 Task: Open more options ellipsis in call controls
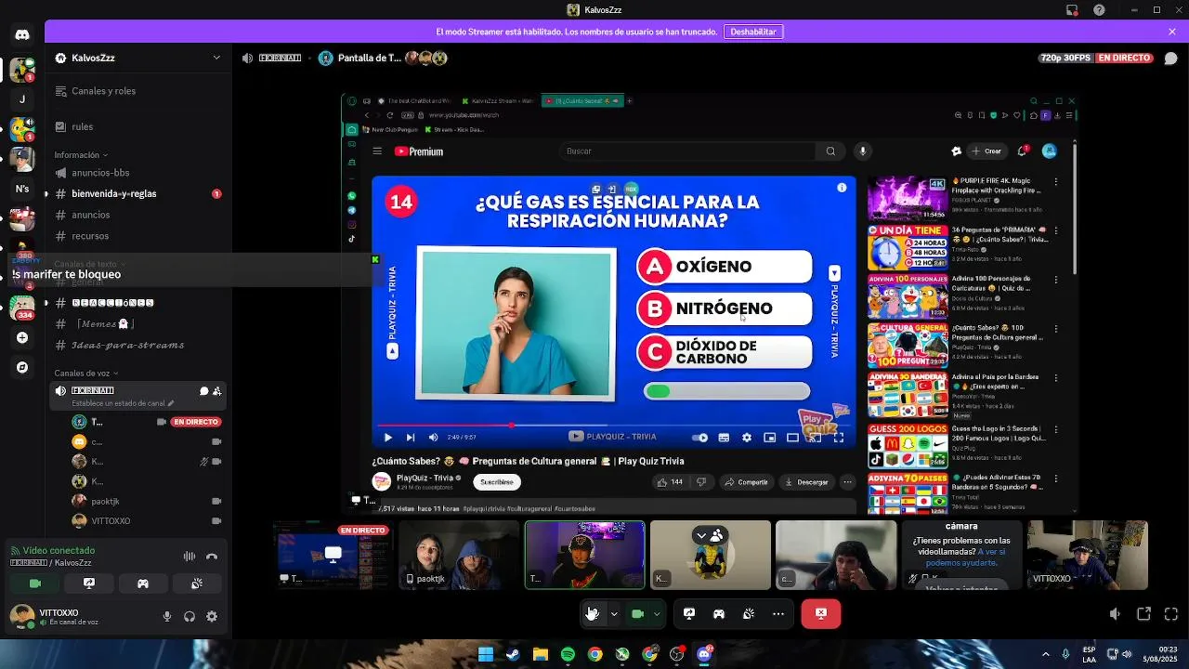point(778,613)
